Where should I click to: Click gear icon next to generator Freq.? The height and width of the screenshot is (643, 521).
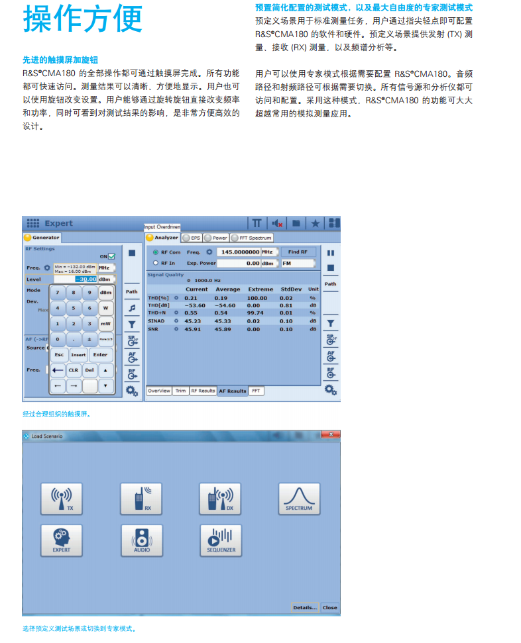[47, 268]
